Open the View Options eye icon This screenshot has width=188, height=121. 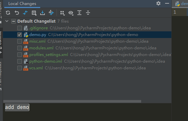coord(71,13)
